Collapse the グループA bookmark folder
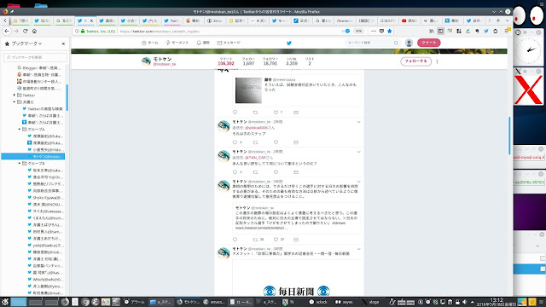The height and width of the screenshot is (307, 546). pos(20,129)
